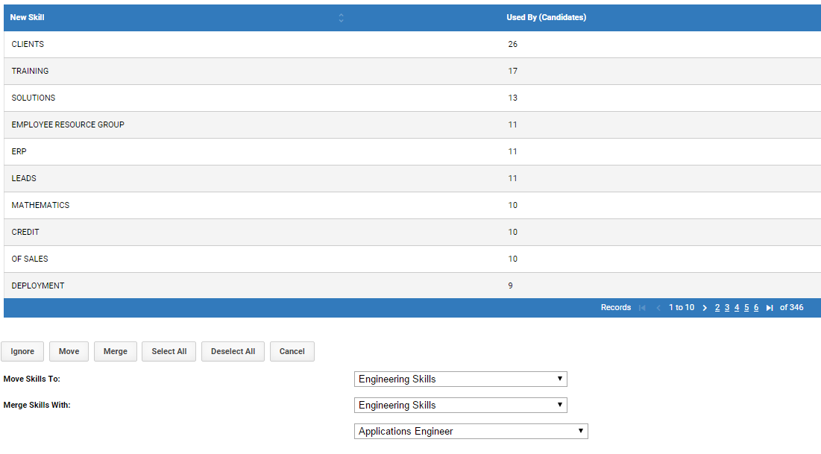Select the MATHEMATICS skill row
821x454 pixels.
(412, 205)
